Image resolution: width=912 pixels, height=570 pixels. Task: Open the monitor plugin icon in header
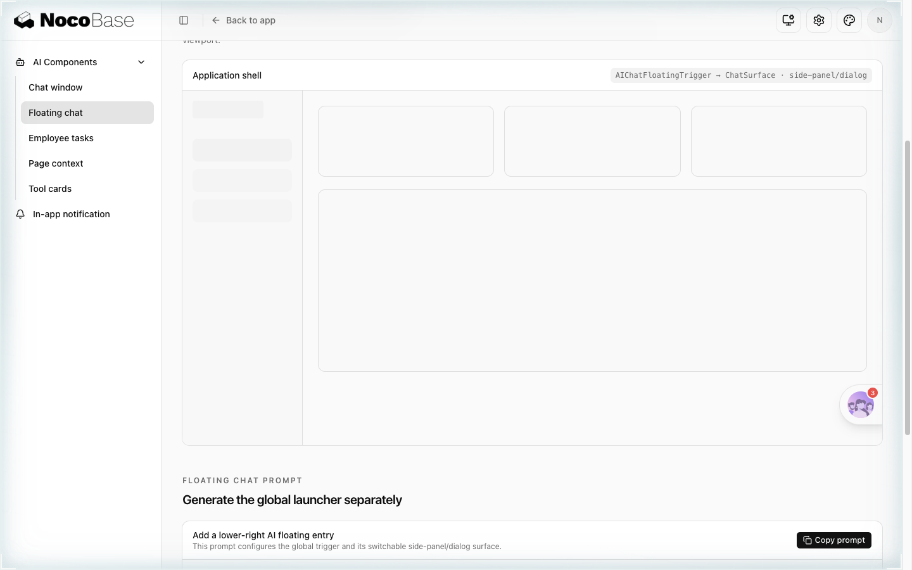(x=788, y=20)
